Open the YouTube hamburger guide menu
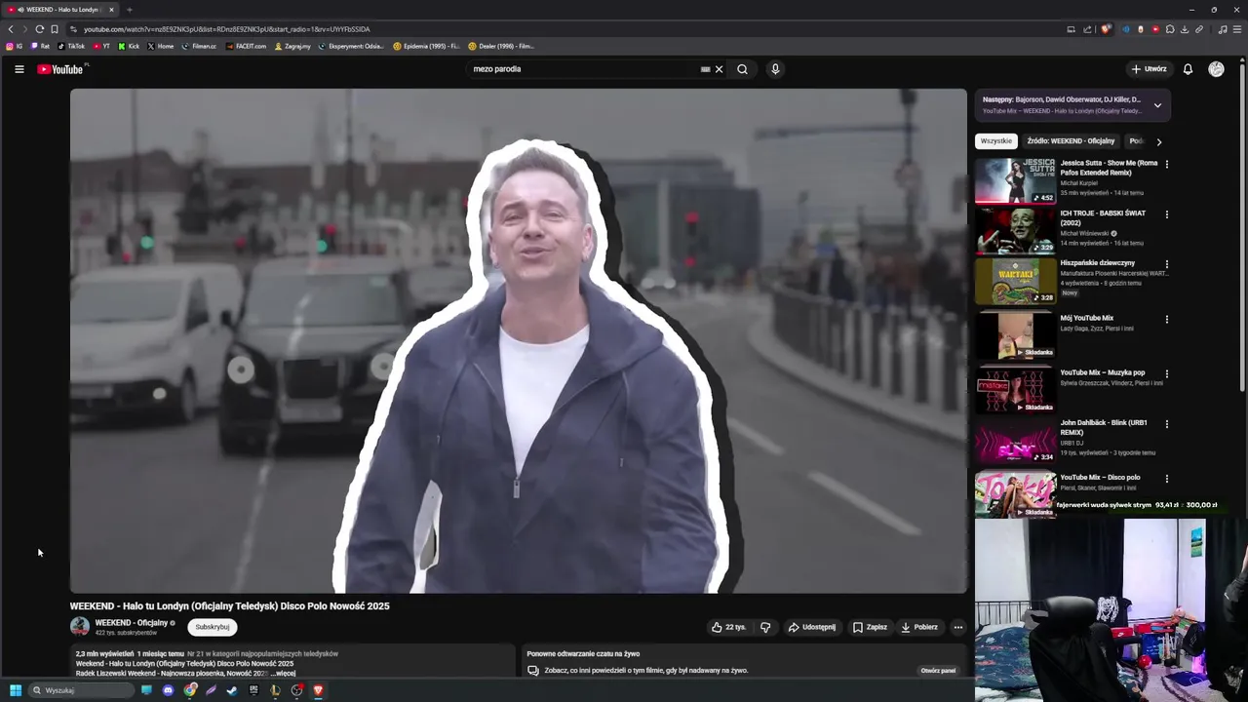Image resolution: width=1248 pixels, height=702 pixels. tap(19, 69)
